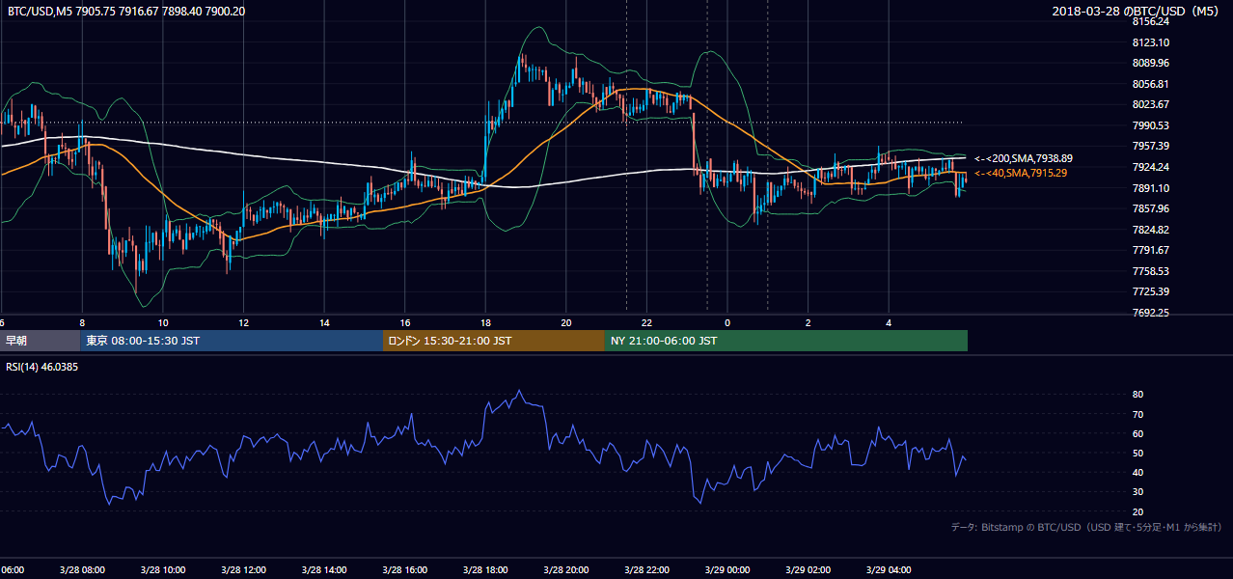Click RSI axis level 70
Image resolution: width=1233 pixels, height=579 pixels.
[x=1137, y=414]
